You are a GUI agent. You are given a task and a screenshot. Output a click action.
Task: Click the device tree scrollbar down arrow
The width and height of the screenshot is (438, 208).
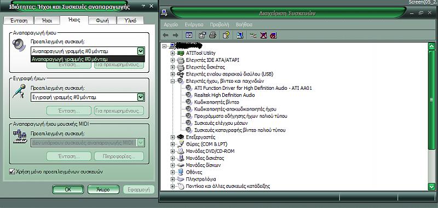pos(431,187)
